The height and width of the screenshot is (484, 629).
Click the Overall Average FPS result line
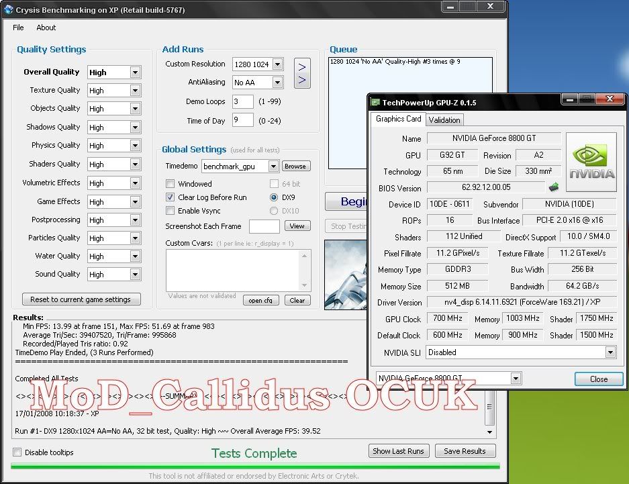click(168, 431)
